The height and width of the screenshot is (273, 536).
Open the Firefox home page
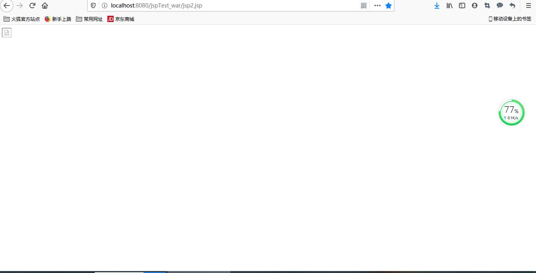(45, 6)
